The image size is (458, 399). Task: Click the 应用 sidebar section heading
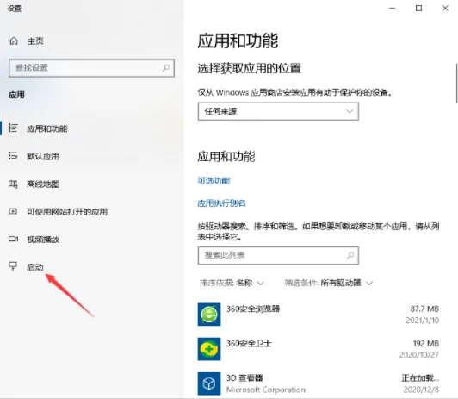tap(16, 95)
